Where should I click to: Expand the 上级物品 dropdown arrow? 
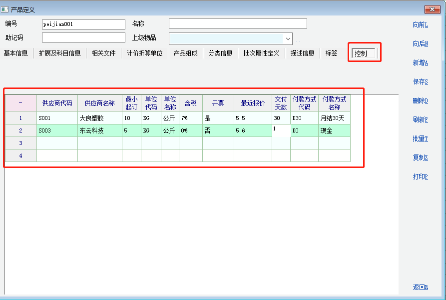(288, 38)
